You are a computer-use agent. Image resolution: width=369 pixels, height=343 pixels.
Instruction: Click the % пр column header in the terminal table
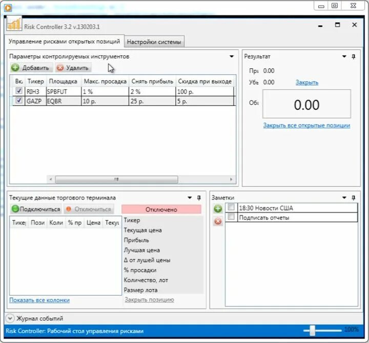pos(75,223)
